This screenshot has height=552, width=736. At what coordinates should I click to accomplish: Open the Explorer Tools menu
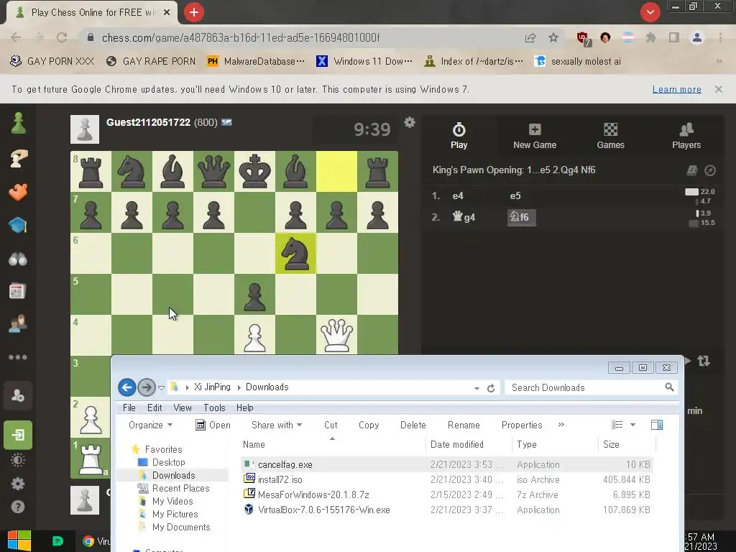[214, 408]
